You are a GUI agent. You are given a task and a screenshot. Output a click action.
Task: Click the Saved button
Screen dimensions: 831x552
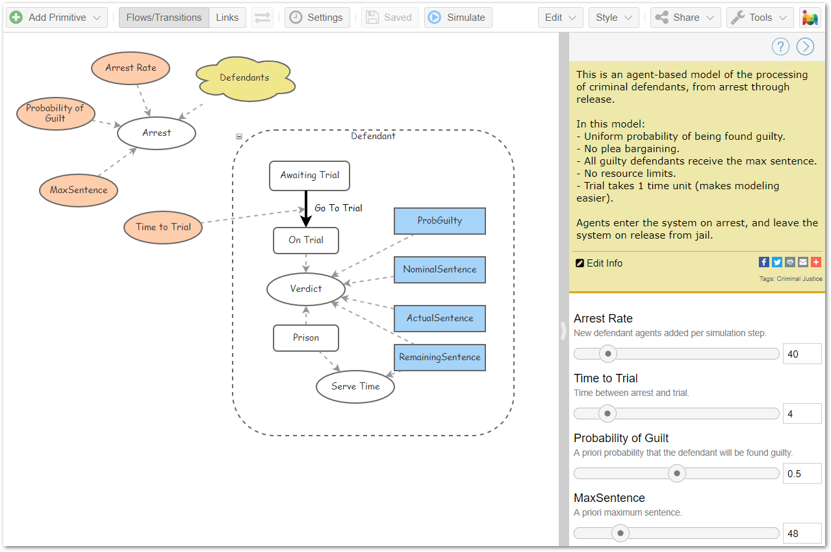(390, 18)
